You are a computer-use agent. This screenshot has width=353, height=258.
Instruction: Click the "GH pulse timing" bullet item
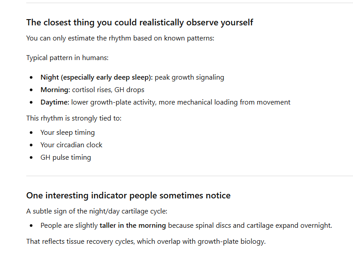[x=66, y=157]
